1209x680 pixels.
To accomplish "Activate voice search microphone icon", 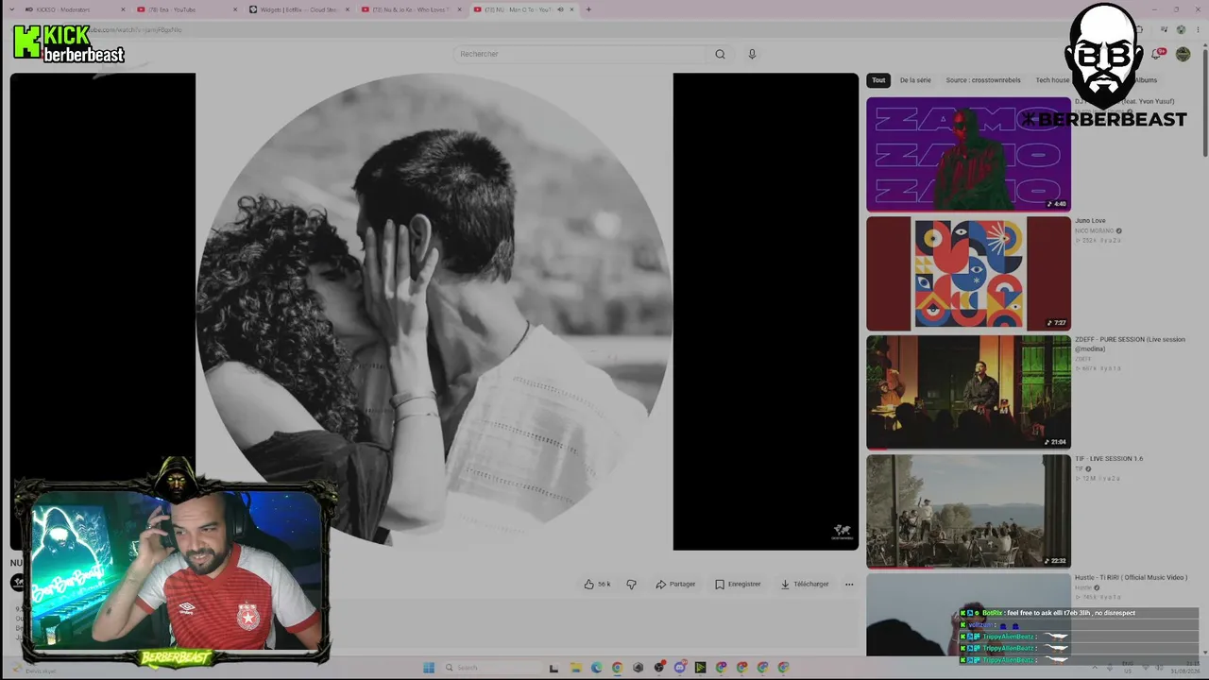I will (752, 54).
